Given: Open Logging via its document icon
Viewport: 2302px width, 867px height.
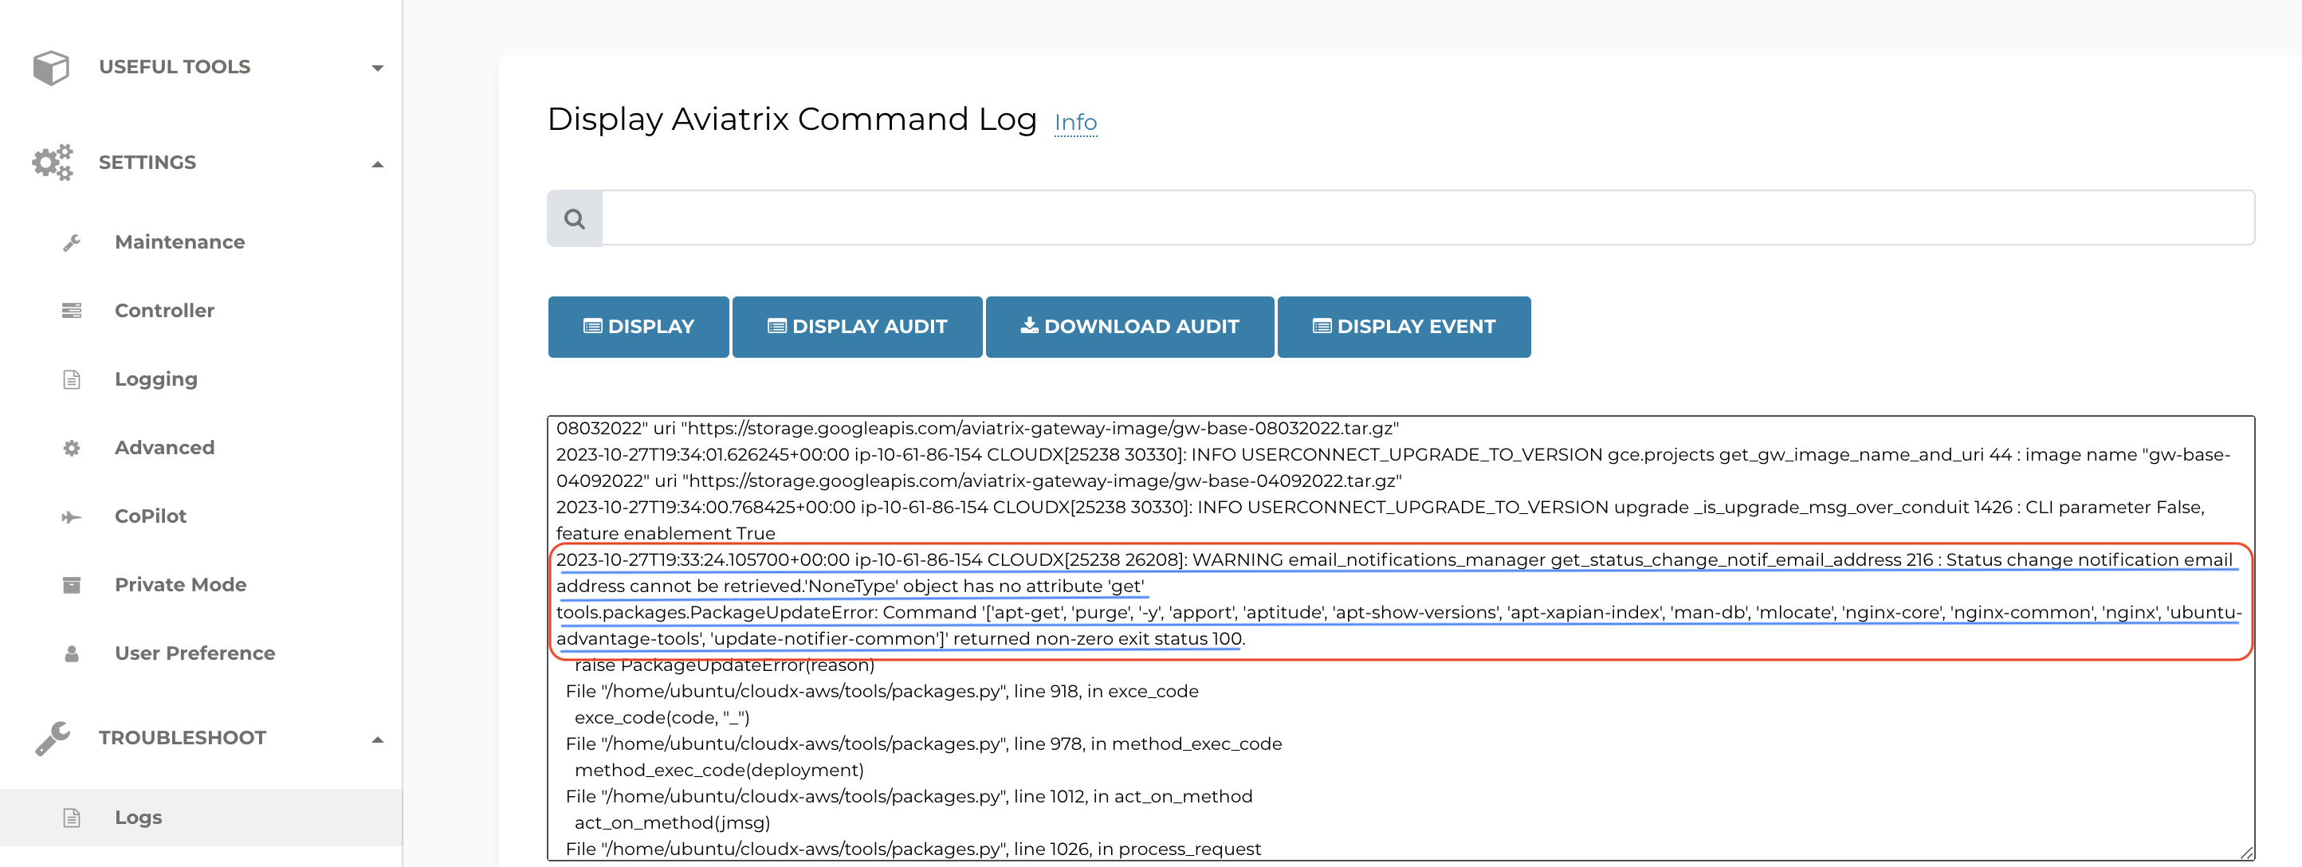Looking at the screenshot, I should pyautogui.click(x=73, y=378).
